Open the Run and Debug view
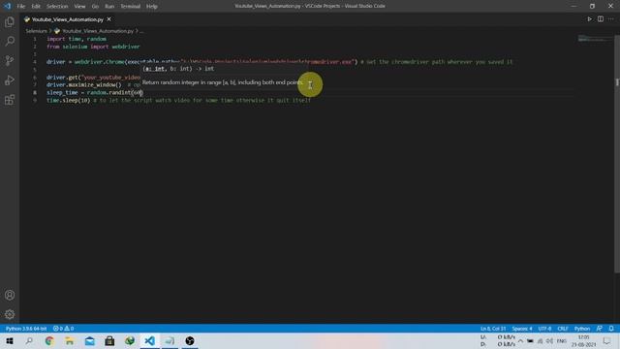This screenshot has width=620, height=349. [10, 79]
